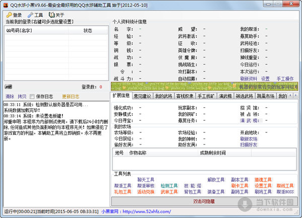Click the 刷新农场 link
This screenshot has height=218, width=302.
pos(249,139)
